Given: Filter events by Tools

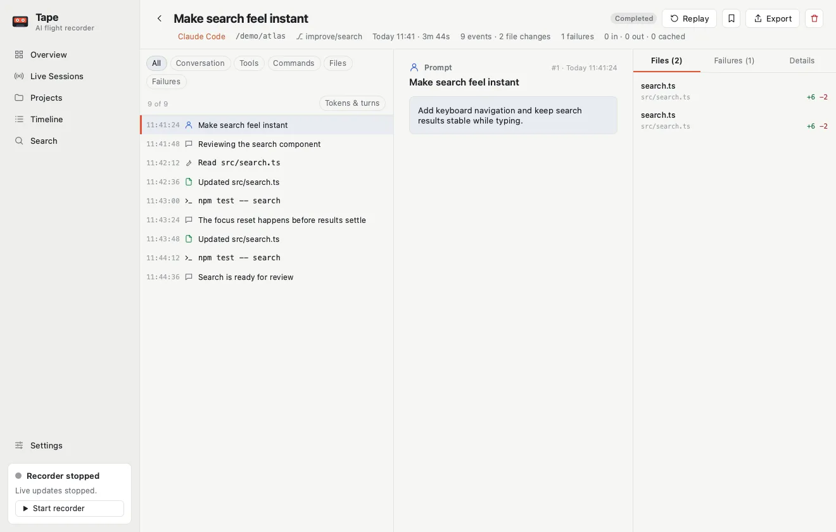Looking at the screenshot, I should click(249, 63).
